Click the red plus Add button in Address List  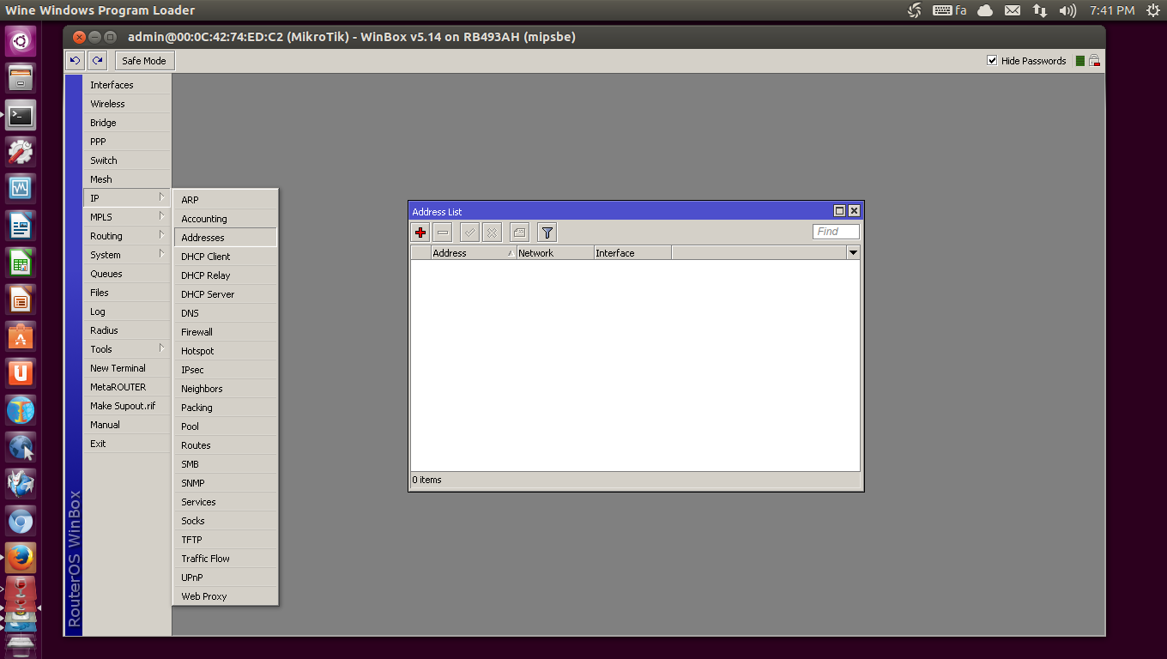pos(420,233)
